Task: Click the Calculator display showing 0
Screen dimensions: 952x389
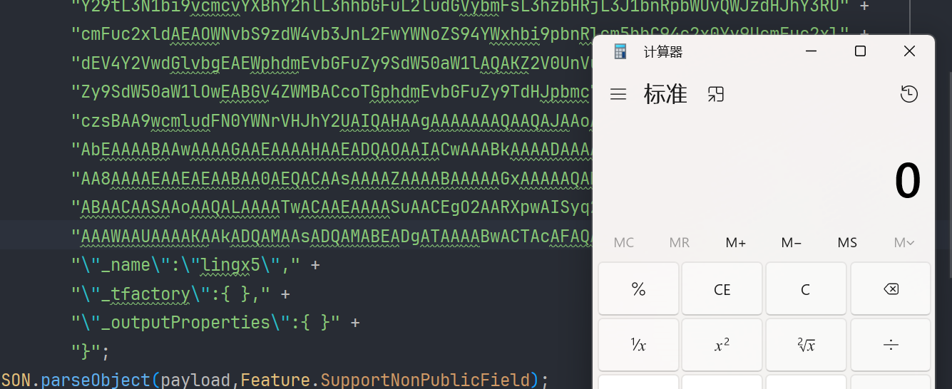Action: 907,181
